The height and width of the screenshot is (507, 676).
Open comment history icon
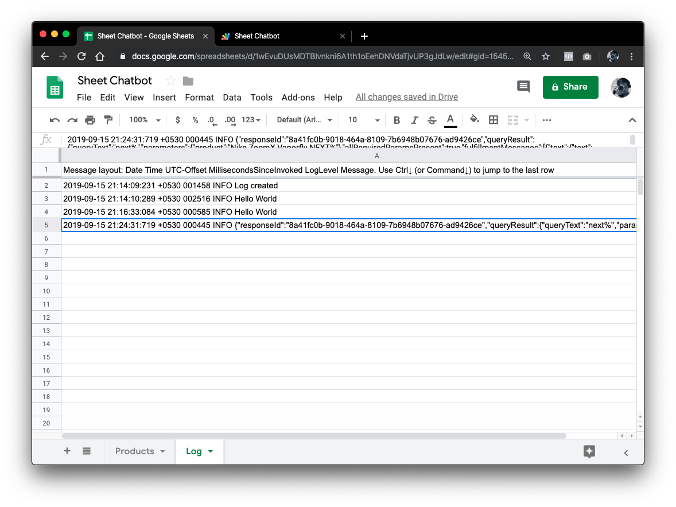tap(523, 87)
